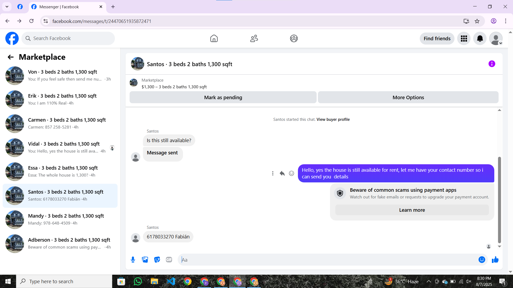View site information icon in address bar
The width and height of the screenshot is (513, 288).
pos(46,21)
